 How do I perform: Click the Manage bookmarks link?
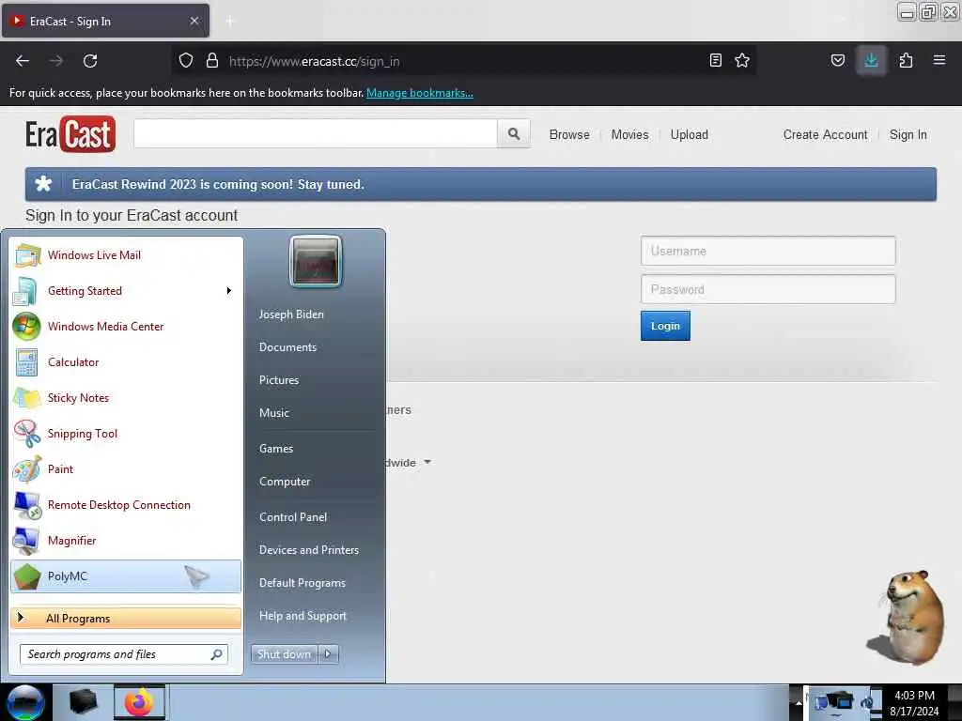(x=420, y=93)
